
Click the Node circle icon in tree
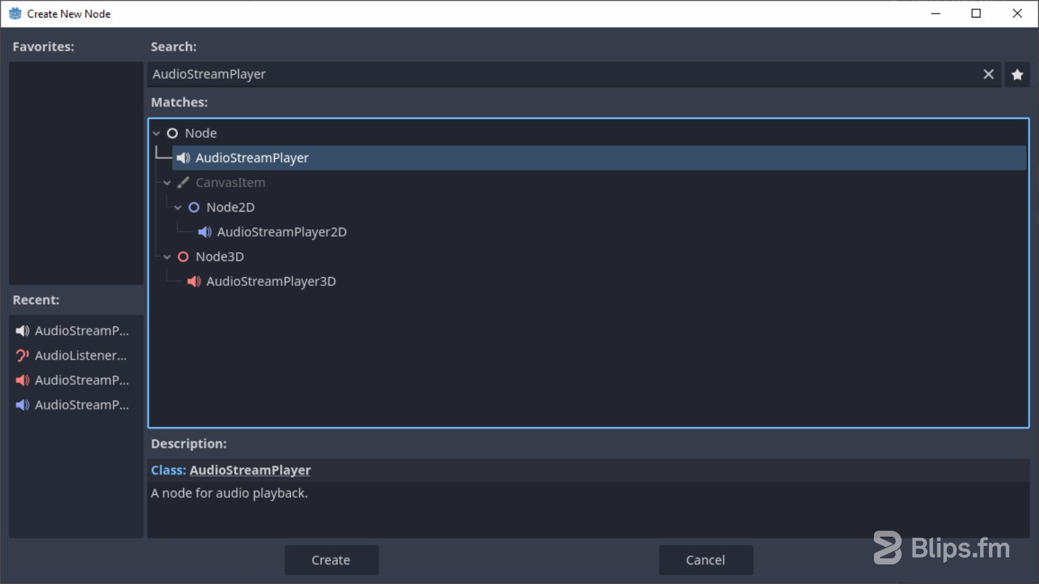coord(172,133)
